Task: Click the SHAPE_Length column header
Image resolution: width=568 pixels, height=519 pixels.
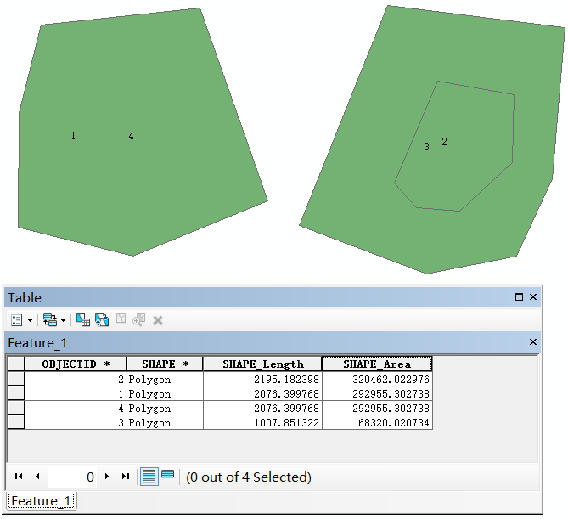Action: pos(262,364)
